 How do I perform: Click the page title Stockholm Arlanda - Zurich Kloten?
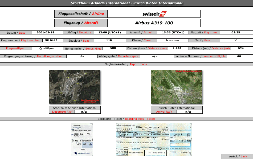127,3
